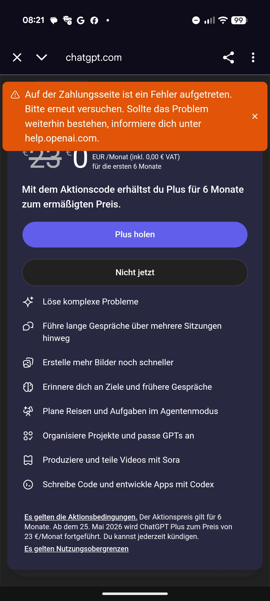
Task: Tap the agent icon beside Plane Reisen
Action: pos(28,411)
